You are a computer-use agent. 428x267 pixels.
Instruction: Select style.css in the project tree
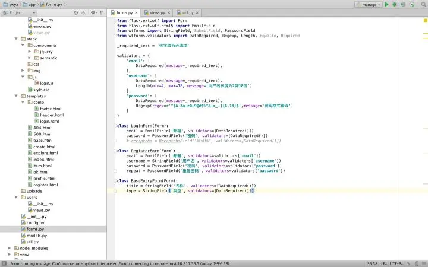tap(39, 90)
